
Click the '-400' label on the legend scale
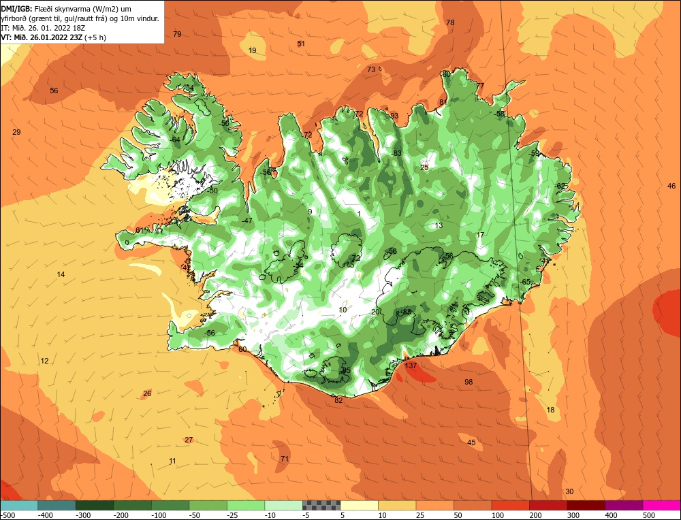tap(45, 515)
